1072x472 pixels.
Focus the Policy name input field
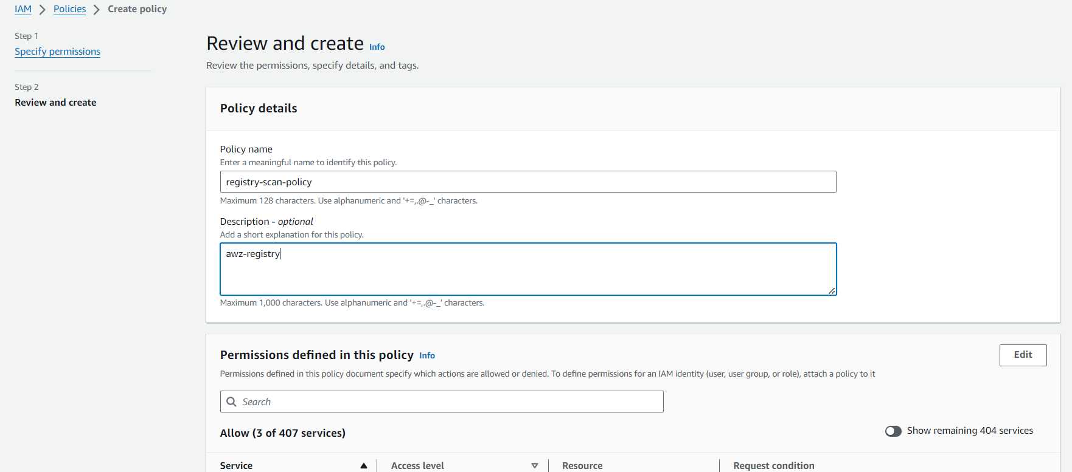click(527, 182)
